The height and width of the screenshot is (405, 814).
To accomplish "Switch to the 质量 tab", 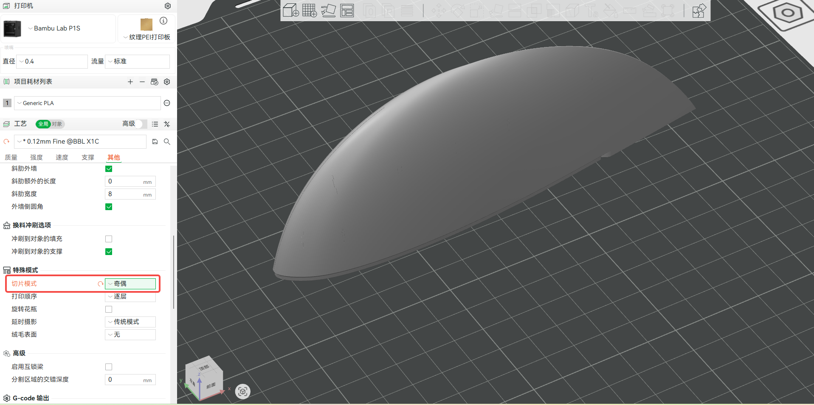I will [x=11, y=158].
